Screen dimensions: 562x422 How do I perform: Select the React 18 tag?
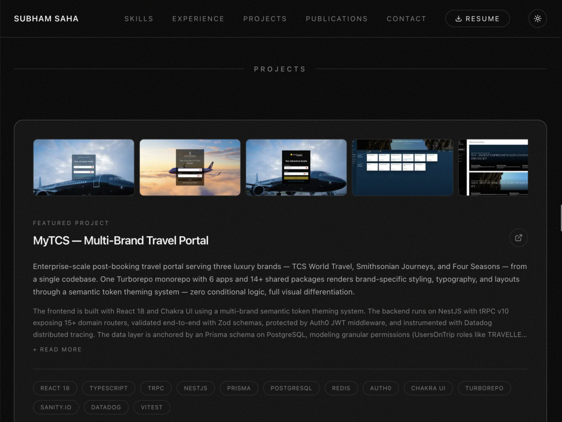tap(55, 388)
